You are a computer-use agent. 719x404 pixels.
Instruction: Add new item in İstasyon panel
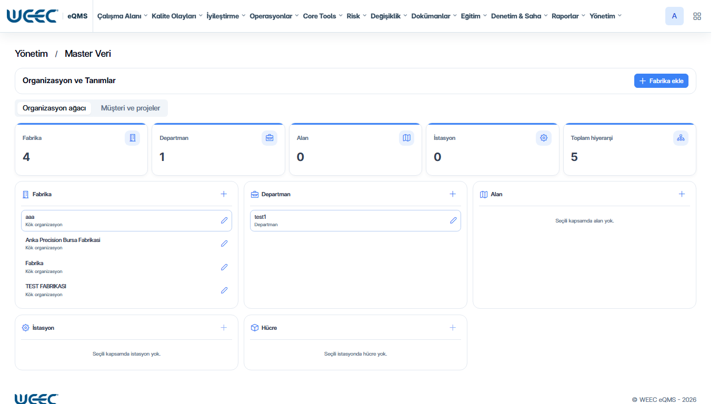224,328
